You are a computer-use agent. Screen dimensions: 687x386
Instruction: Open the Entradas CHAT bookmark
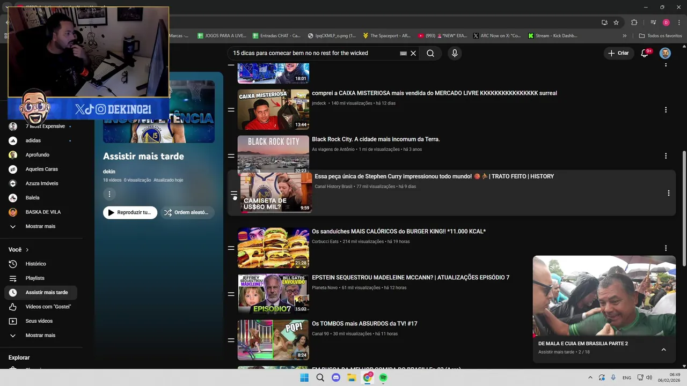pyautogui.click(x=276, y=36)
